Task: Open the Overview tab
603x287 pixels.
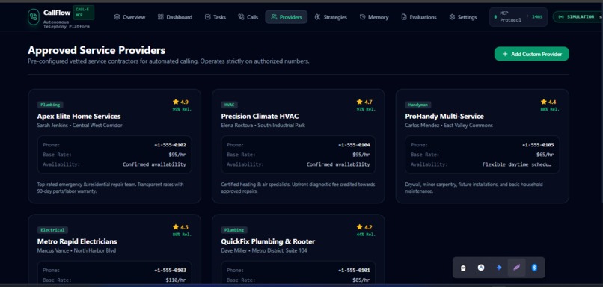Action: pos(129,17)
